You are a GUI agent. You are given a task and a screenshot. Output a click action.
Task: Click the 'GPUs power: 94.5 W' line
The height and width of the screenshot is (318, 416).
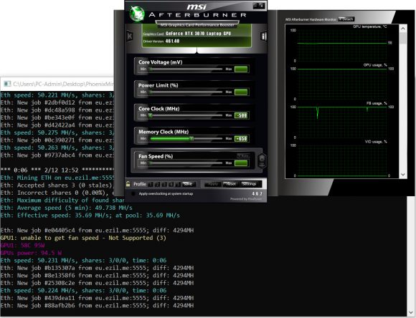click(31, 253)
